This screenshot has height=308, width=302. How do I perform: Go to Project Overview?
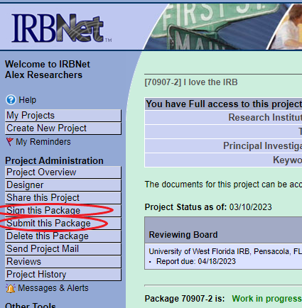pyautogui.click(x=63, y=172)
